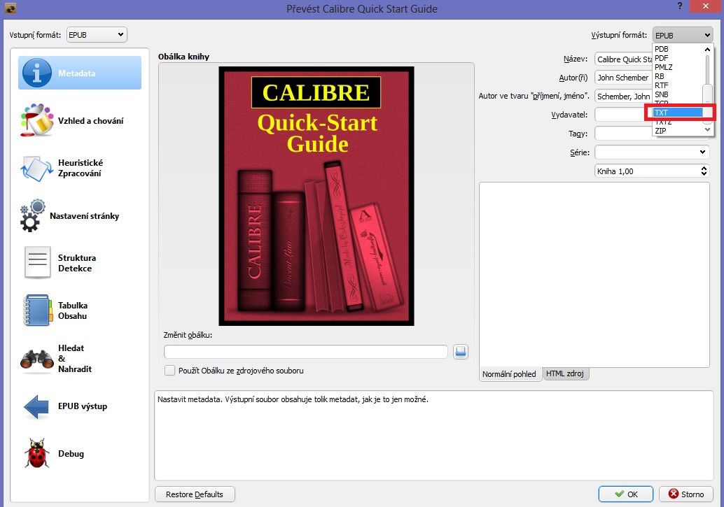The height and width of the screenshot is (507, 724).
Task: Switch to the Normální pohled tab
Action: tap(509, 374)
